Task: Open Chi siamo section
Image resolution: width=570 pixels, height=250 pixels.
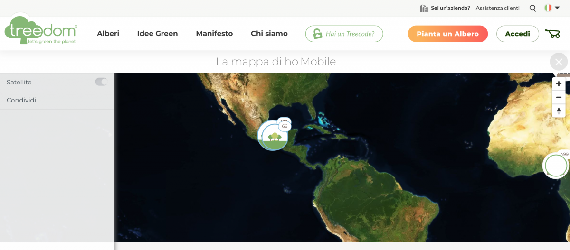Action: click(x=269, y=34)
